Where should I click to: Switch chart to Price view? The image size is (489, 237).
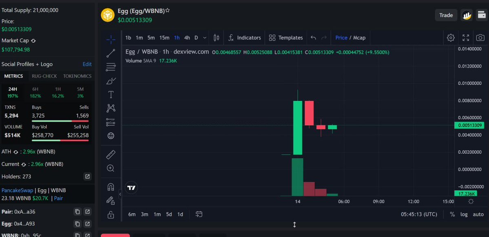(341, 38)
